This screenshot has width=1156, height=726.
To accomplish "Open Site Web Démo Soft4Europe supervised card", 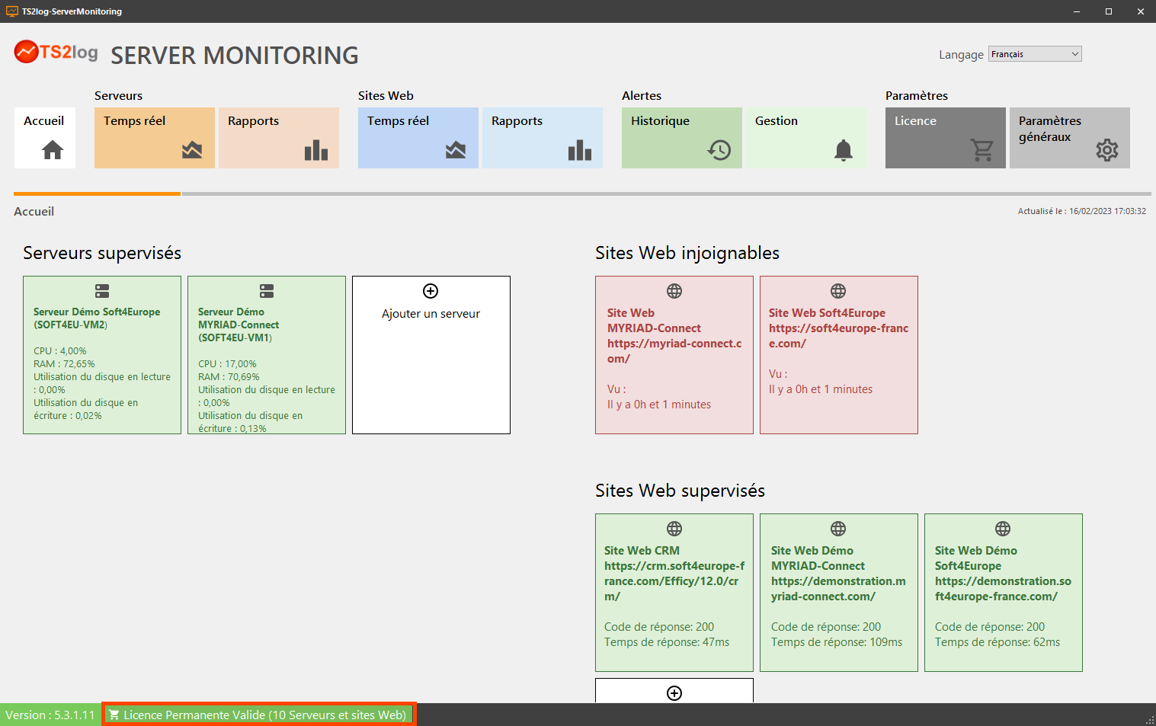I will click(x=1004, y=593).
